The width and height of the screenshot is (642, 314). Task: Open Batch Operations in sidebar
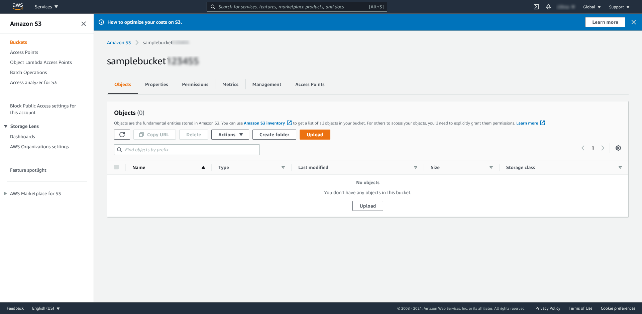point(28,72)
